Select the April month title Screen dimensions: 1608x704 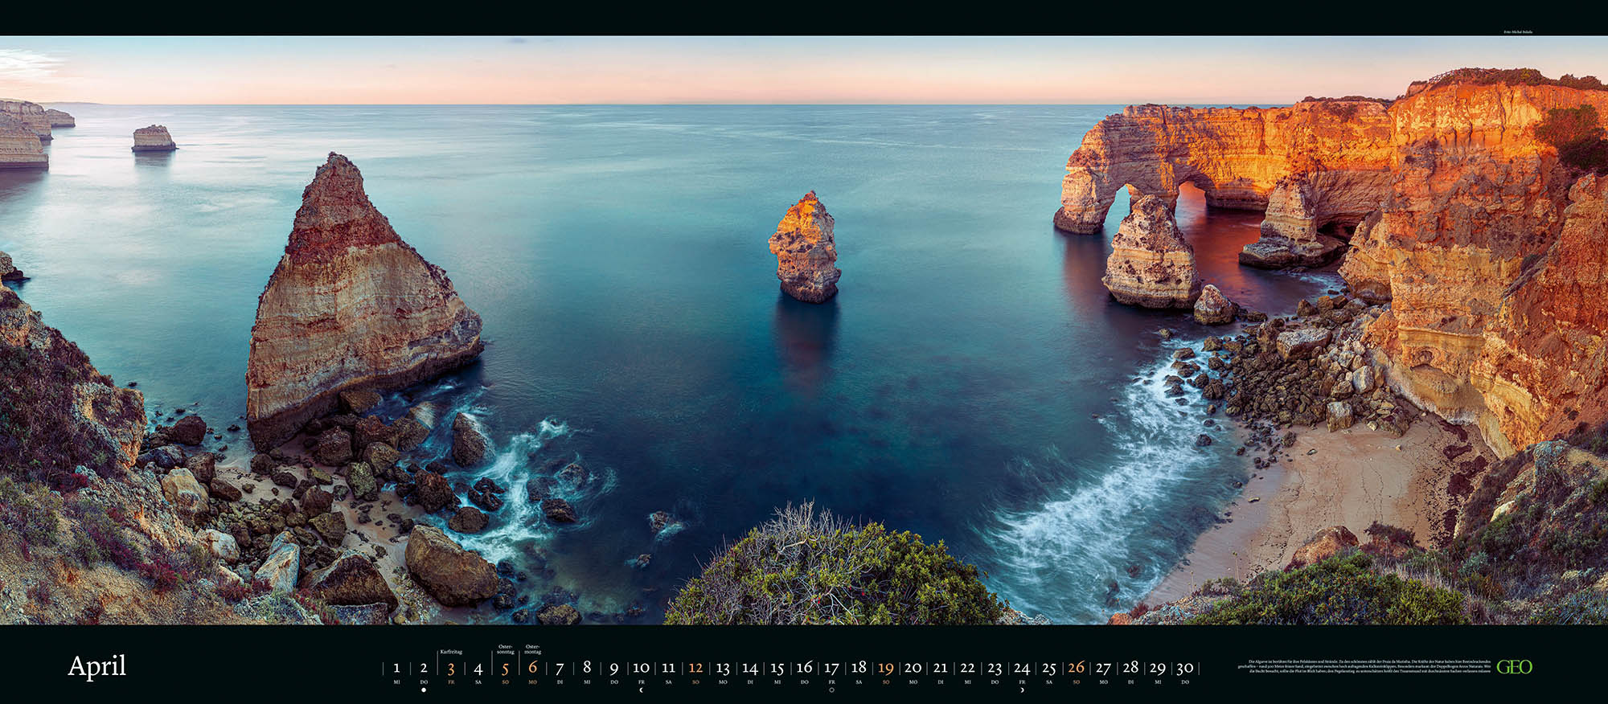(97, 666)
